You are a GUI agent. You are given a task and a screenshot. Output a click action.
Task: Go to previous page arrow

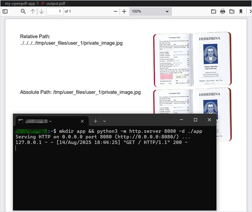(x=33, y=11)
